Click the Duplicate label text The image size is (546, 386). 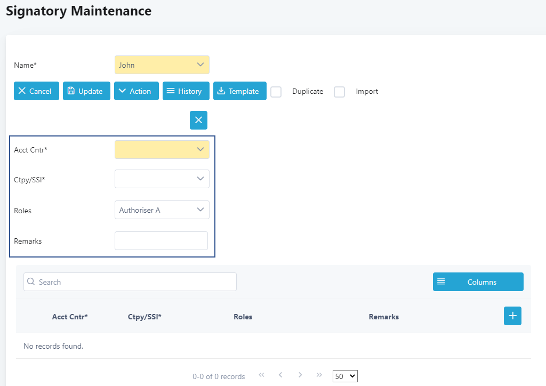pos(308,91)
